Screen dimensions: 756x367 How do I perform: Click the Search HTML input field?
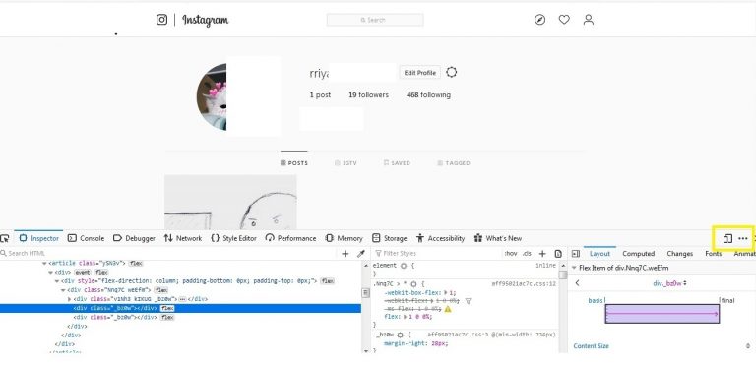pos(168,254)
